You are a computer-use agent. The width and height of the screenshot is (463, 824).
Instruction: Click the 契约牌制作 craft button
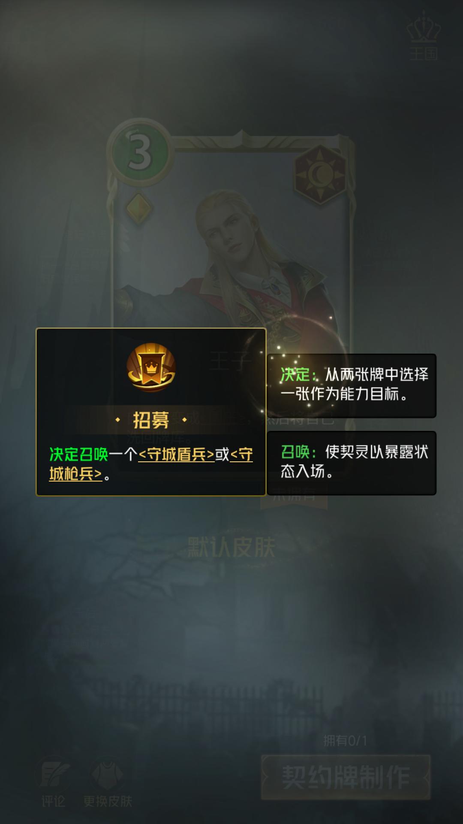click(x=346, y=777)
